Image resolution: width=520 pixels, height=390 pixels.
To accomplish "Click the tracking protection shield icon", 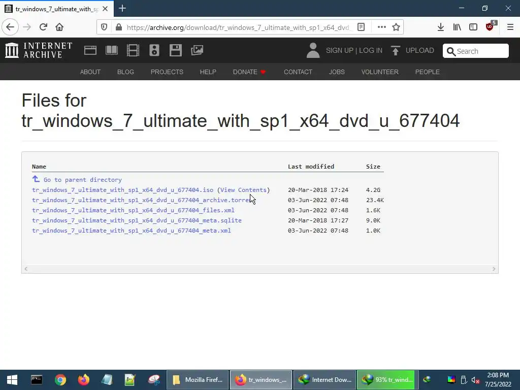I will click(x=104, y=27).
